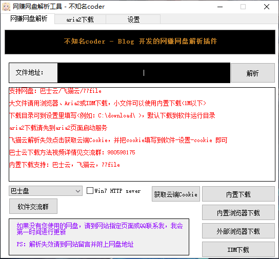Click the 文件地址 input field
The height and width of the screenshot is (259, 279).
(x=144, y=73)
